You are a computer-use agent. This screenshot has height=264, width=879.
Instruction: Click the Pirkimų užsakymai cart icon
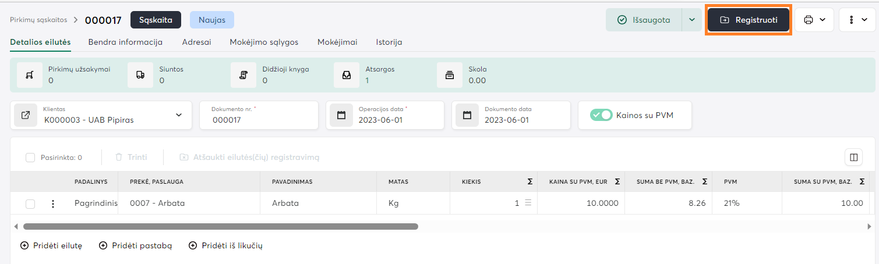pyautogui.click(x=30, y=75)
